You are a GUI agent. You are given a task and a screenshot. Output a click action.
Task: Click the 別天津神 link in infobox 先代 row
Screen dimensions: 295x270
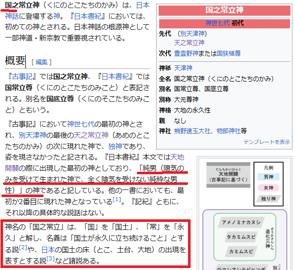coord(192,33)
